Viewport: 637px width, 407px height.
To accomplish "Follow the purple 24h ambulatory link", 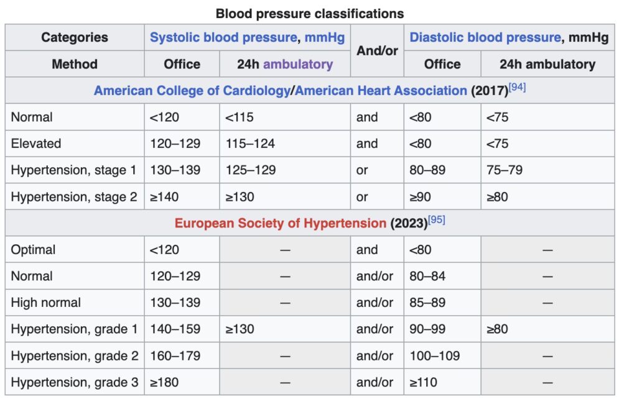I will pyautogui.click(x=297, y=64).
